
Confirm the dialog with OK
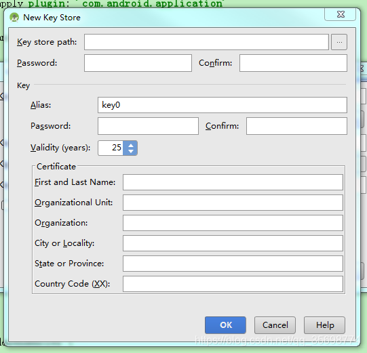click(225, 325)
